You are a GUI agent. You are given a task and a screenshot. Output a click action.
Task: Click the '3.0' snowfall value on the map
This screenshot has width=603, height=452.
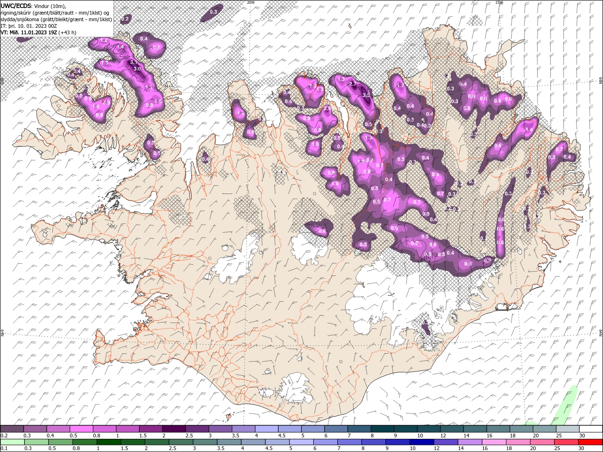tap(137, 69)
